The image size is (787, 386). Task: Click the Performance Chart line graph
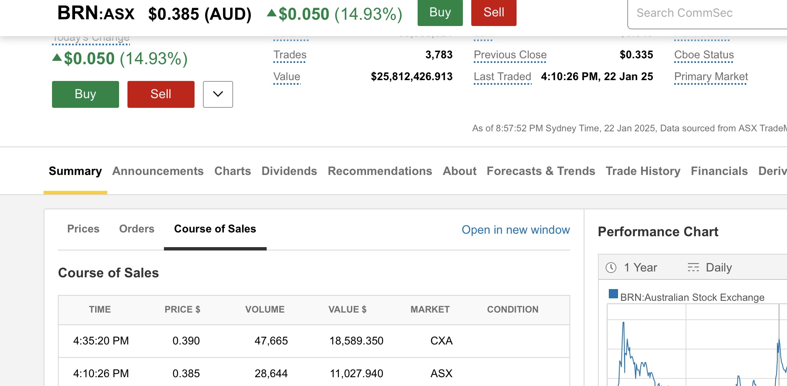(697, 345)
